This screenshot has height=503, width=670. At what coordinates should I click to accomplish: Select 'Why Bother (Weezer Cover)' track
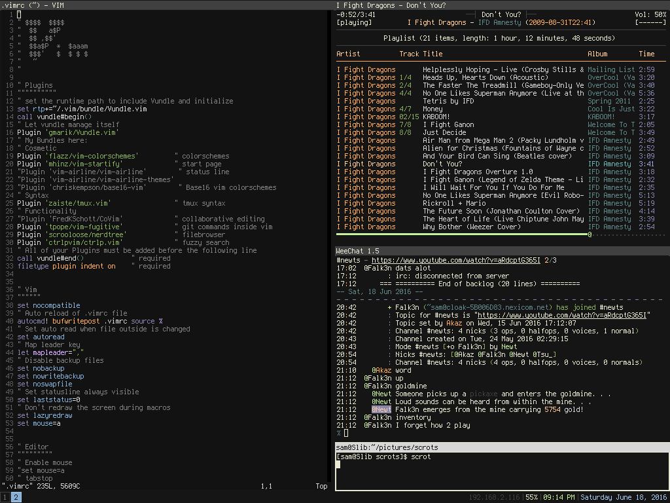coord(472,227)
